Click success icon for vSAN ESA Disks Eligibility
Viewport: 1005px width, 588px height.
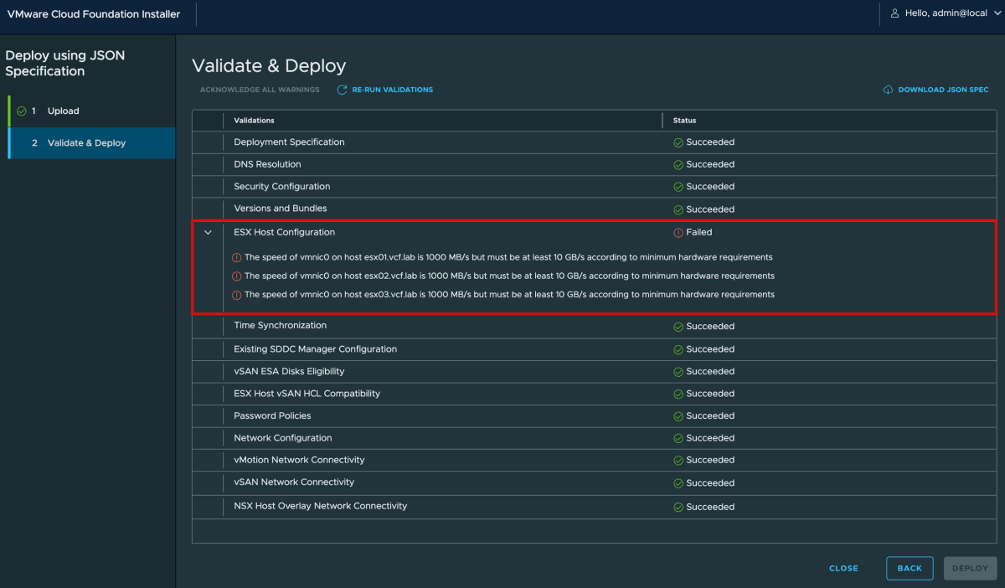(x=678, y=372)
